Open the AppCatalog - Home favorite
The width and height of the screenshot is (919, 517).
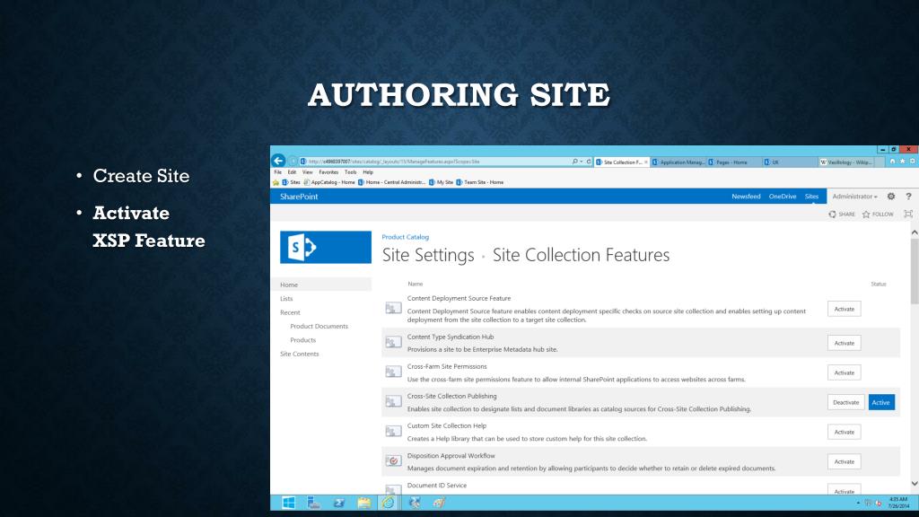pos(328,182)
